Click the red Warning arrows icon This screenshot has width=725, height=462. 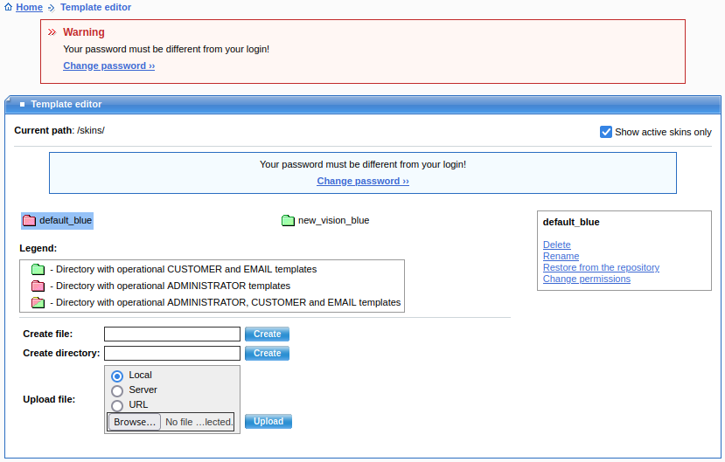coord(52,32)
